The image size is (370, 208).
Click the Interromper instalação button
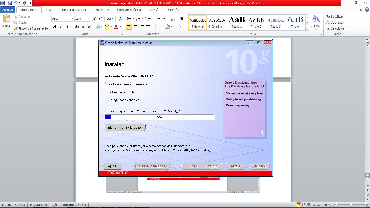coord(125,127)
